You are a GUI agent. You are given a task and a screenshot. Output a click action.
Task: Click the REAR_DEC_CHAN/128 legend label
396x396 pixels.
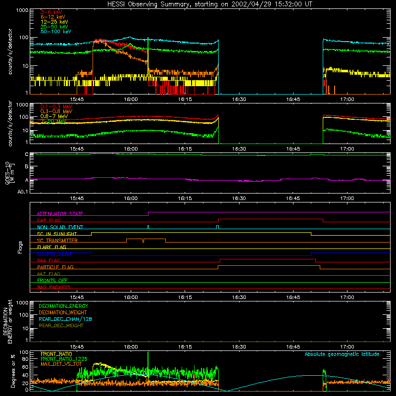pos(65,319)
